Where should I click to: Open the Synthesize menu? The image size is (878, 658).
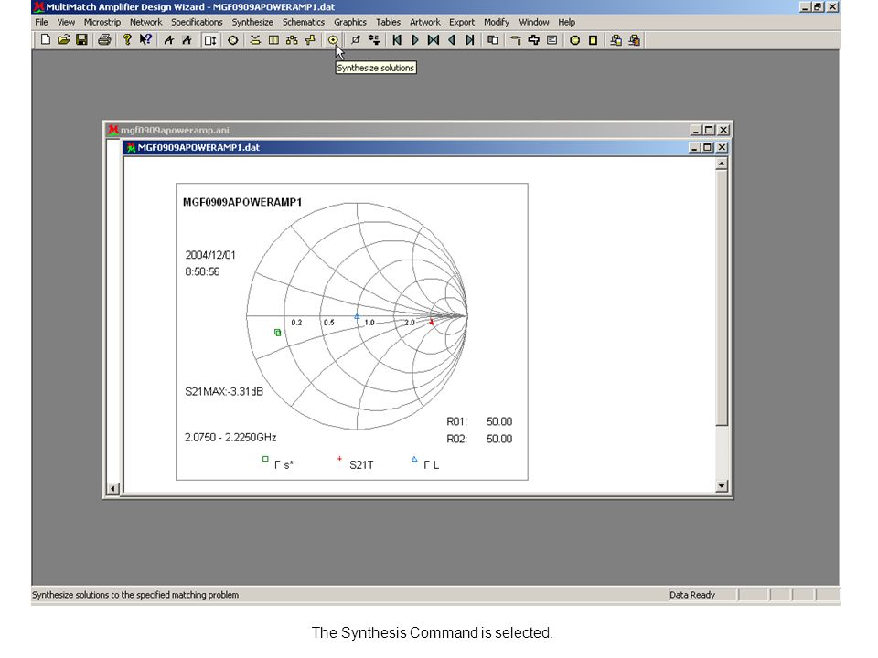point(252,22)
